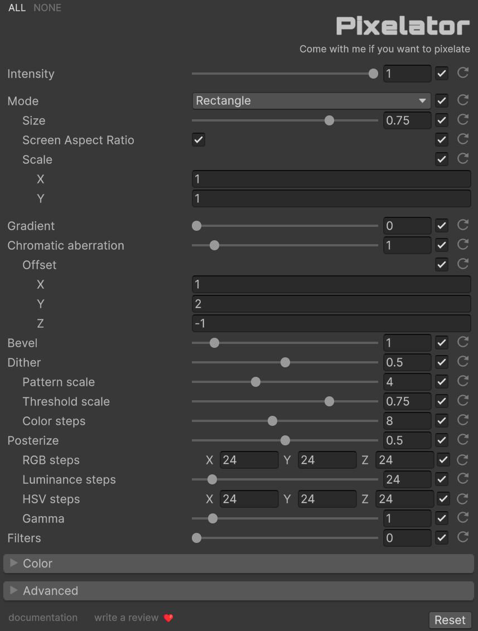Screen dimensions: 478x631
Task: Select ALL overrides at the top
Action: [x=17, y=8]
